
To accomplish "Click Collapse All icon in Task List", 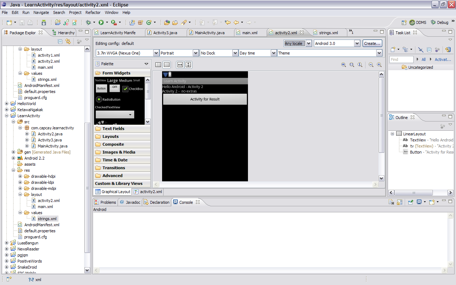I will click(x=429, y=50).
